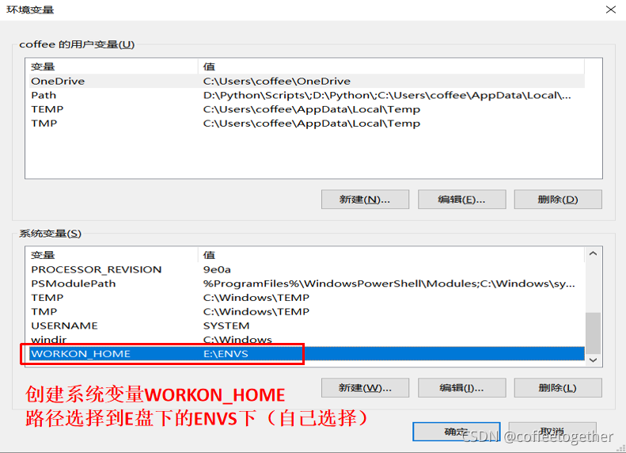Select the PROCESSOR_REVISION system variable
Image resolution: width=626 pixels, height=453 pixels.
pos(306,269)
